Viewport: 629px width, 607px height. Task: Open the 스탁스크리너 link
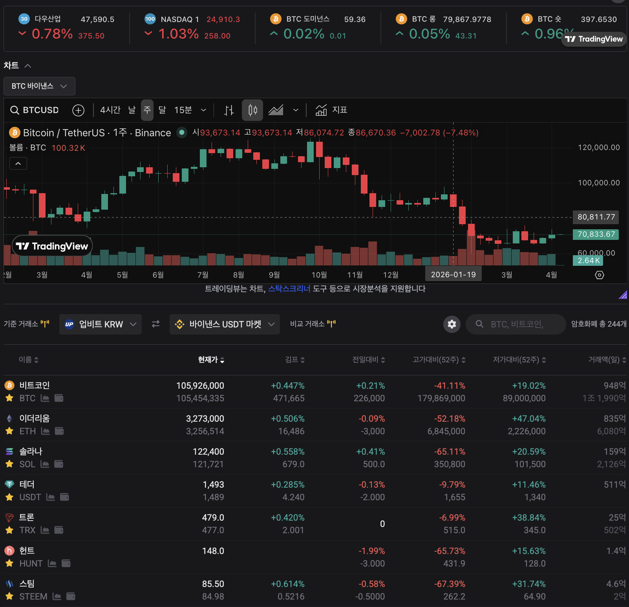[289, 289]
